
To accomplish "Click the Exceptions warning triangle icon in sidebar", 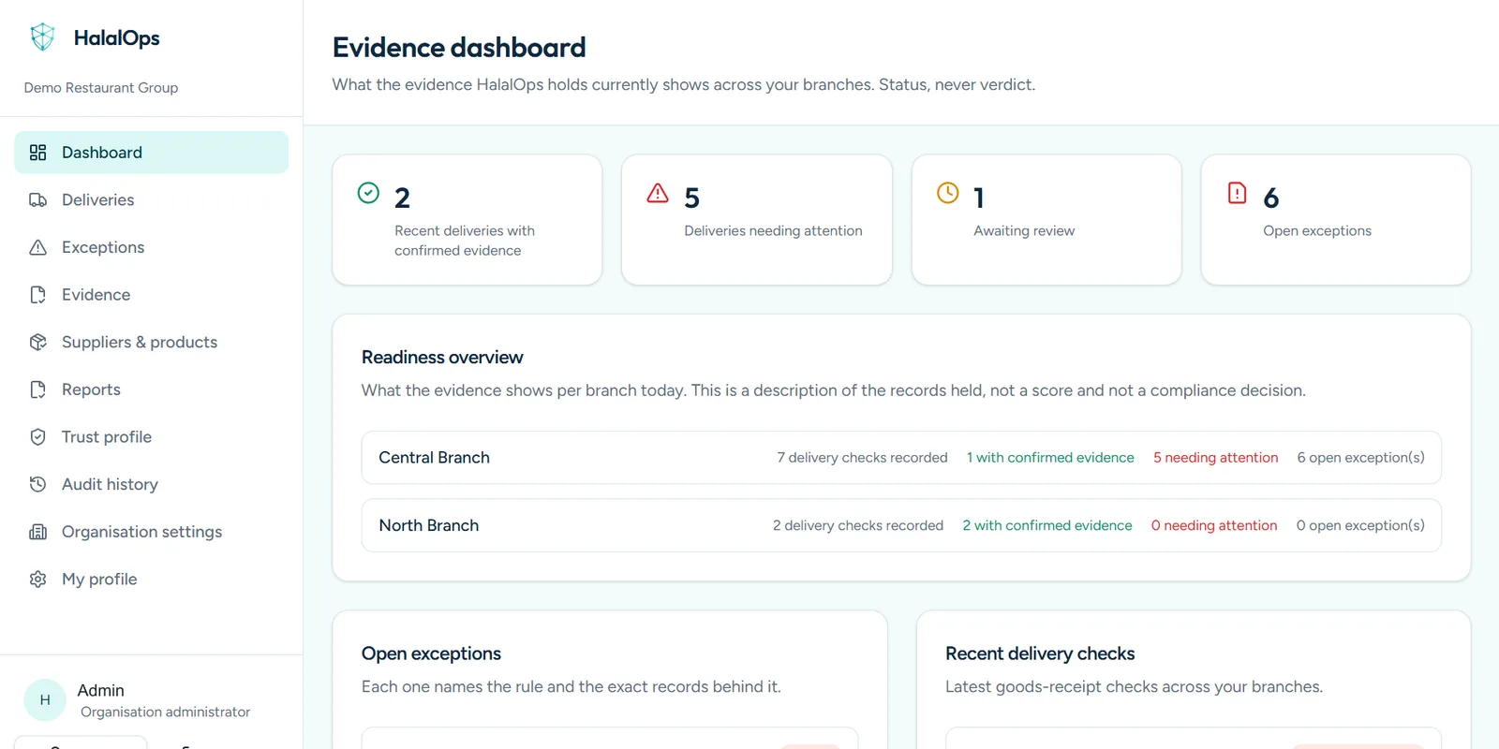I will [x=37, y=247].
